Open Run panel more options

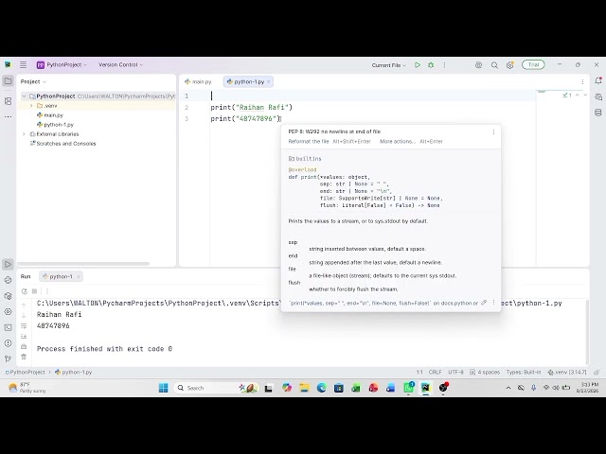[47, 291]
